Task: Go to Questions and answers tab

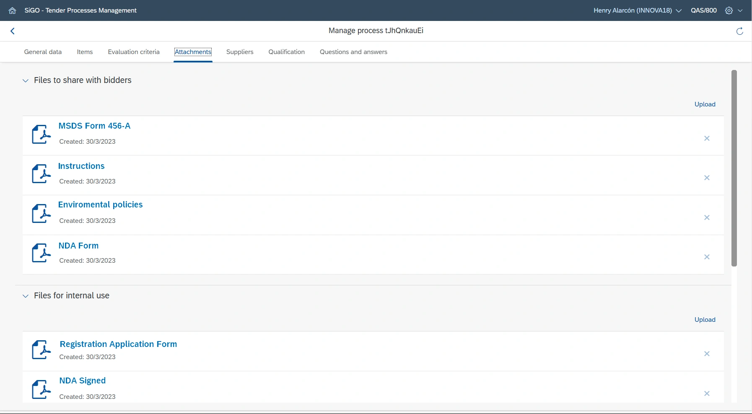Action: click(353, 52)
